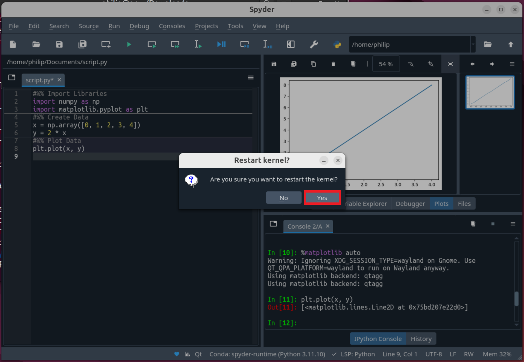Run the current cell icon
Image resolution: width=524 pixels, height=362 pixels.
point(152,44)
